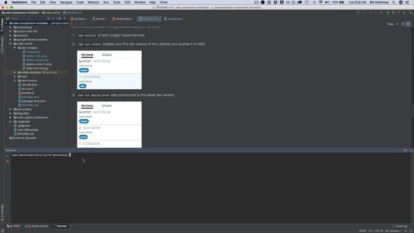Collapse the hello-world folder
The width and height of the screenshot is (414, 233).
coord(10,43)
